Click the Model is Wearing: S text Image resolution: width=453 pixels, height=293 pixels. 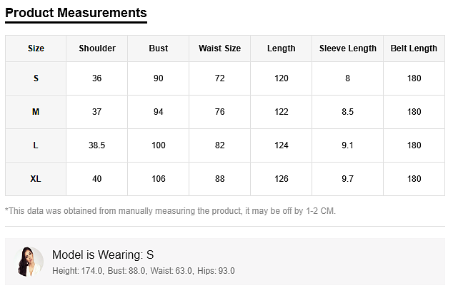click(x=103, y=255)
